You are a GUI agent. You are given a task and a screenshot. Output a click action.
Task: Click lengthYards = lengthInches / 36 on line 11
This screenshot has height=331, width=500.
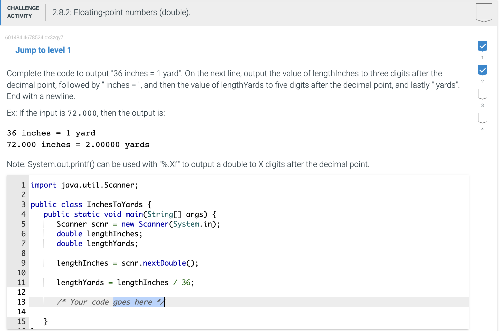coord(125,282)
